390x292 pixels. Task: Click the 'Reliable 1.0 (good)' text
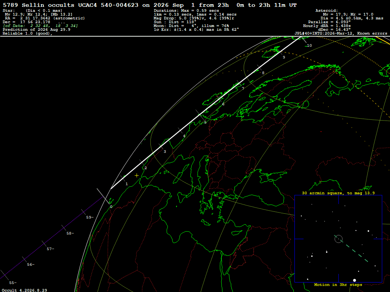(27, 33)
